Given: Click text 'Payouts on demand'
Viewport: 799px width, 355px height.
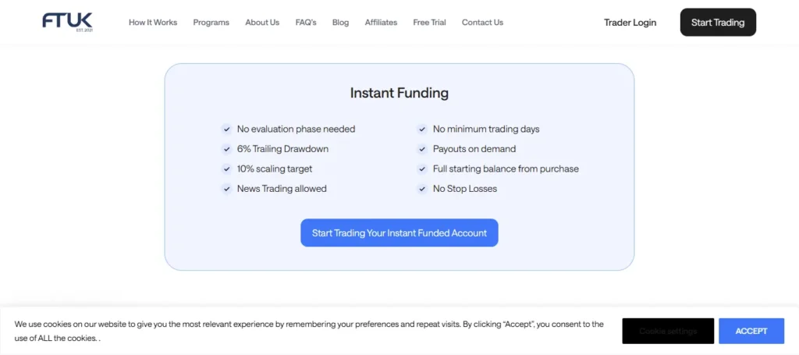Looking at the screenshot, I should (474, 149).
